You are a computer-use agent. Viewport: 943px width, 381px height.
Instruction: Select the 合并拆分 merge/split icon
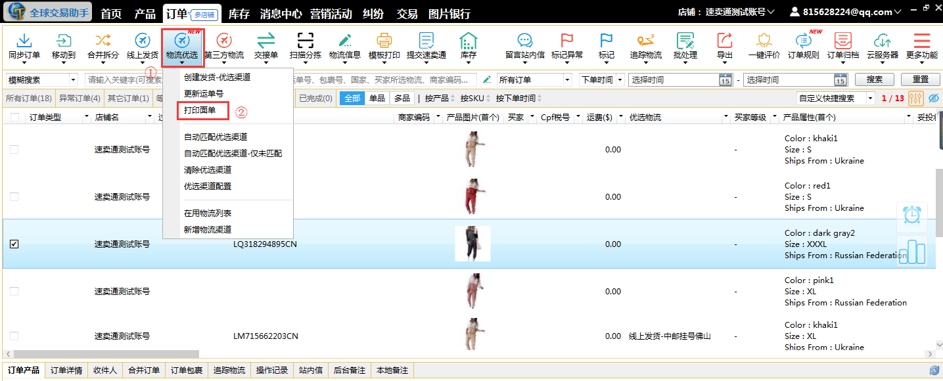[103, 40]
